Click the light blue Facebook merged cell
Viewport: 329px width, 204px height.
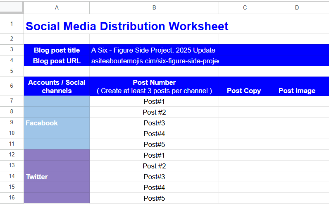click(57, 123)
